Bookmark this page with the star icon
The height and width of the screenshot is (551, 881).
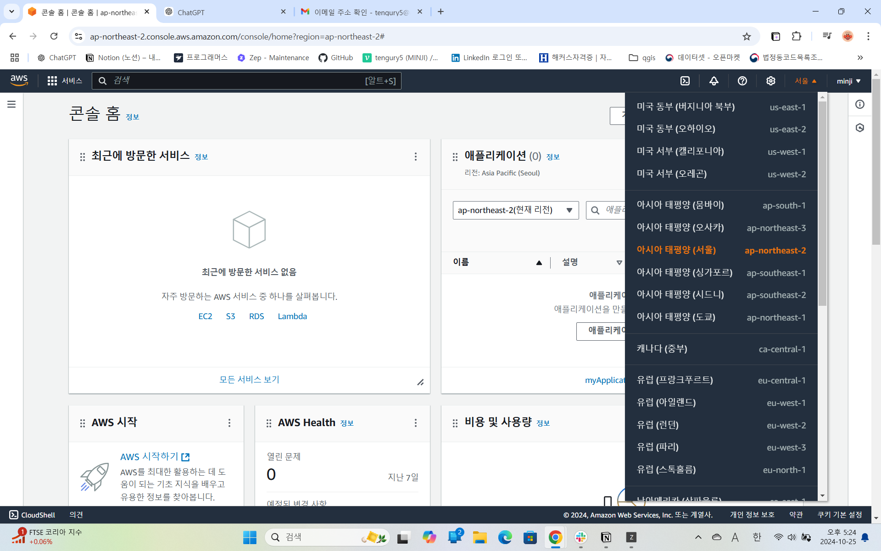[747, 36]
